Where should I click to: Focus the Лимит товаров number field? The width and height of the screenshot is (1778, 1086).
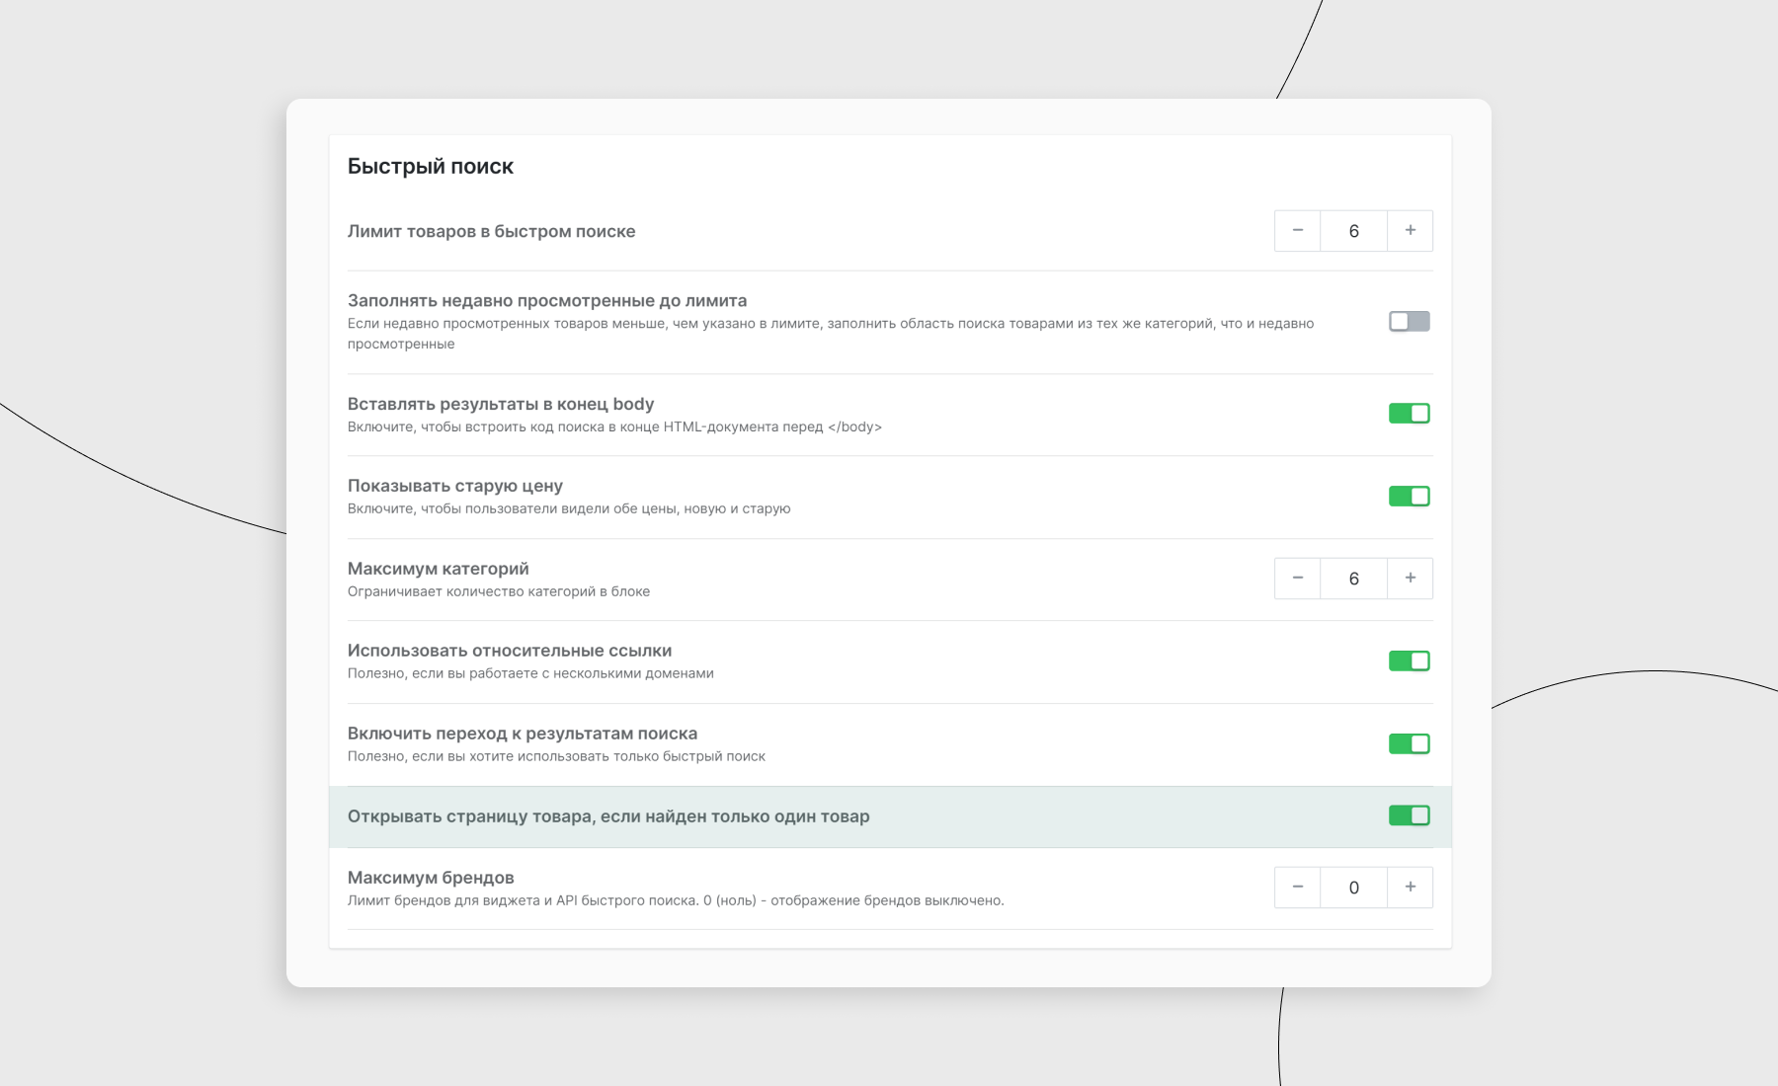1353,231
